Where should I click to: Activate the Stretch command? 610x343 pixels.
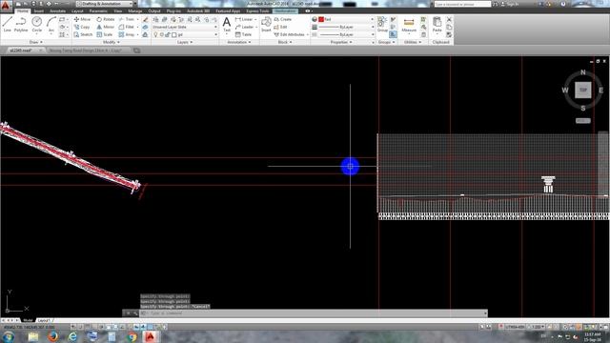(83, 34)
